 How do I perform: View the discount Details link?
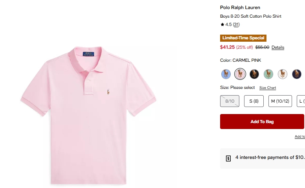(278, 48)
